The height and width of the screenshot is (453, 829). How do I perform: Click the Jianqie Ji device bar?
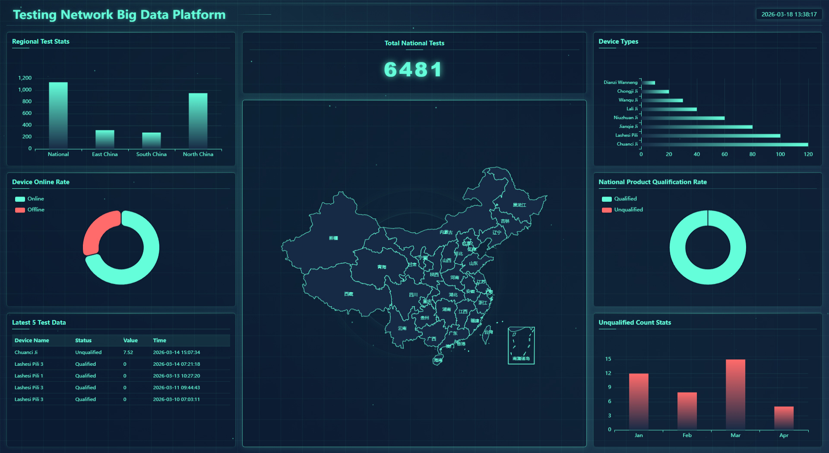(x=697, y=127)
